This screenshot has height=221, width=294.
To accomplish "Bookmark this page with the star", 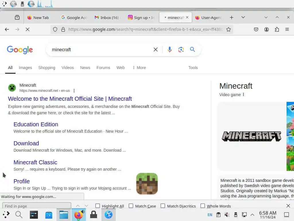I will click(x=228, y=29).
